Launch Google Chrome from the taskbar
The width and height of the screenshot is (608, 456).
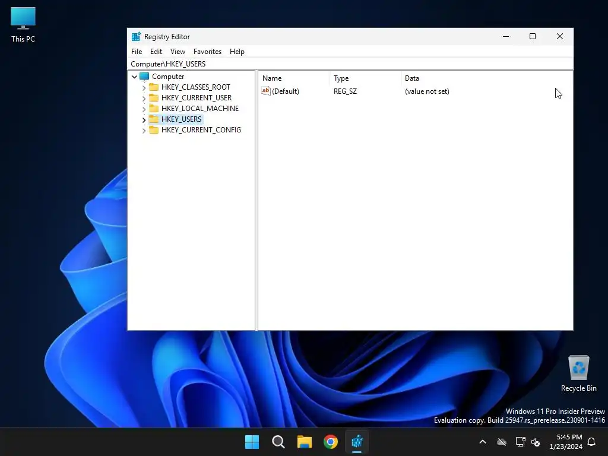pyautogui.click(x=330, y=442)
